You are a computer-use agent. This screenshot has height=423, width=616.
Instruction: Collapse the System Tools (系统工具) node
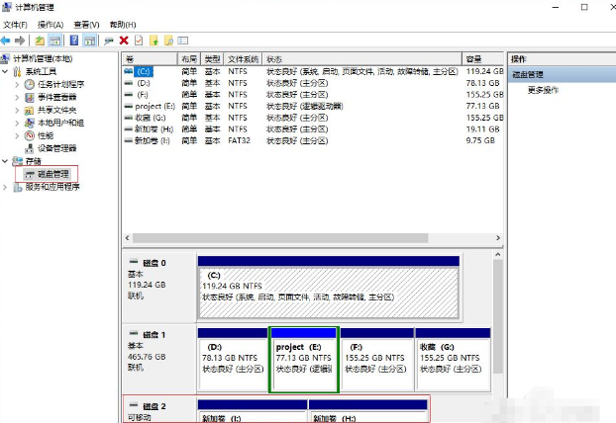(6, 72)
